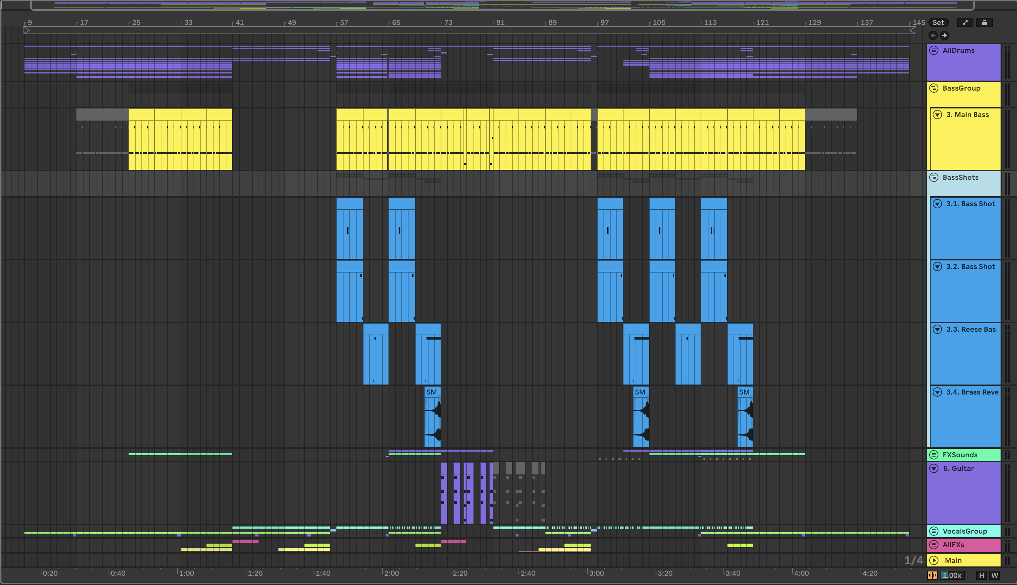The height and width of the screenshot is (585, 1017).
Task: Toggle the orange audio waveform button
Action: (x=932, y=575)
